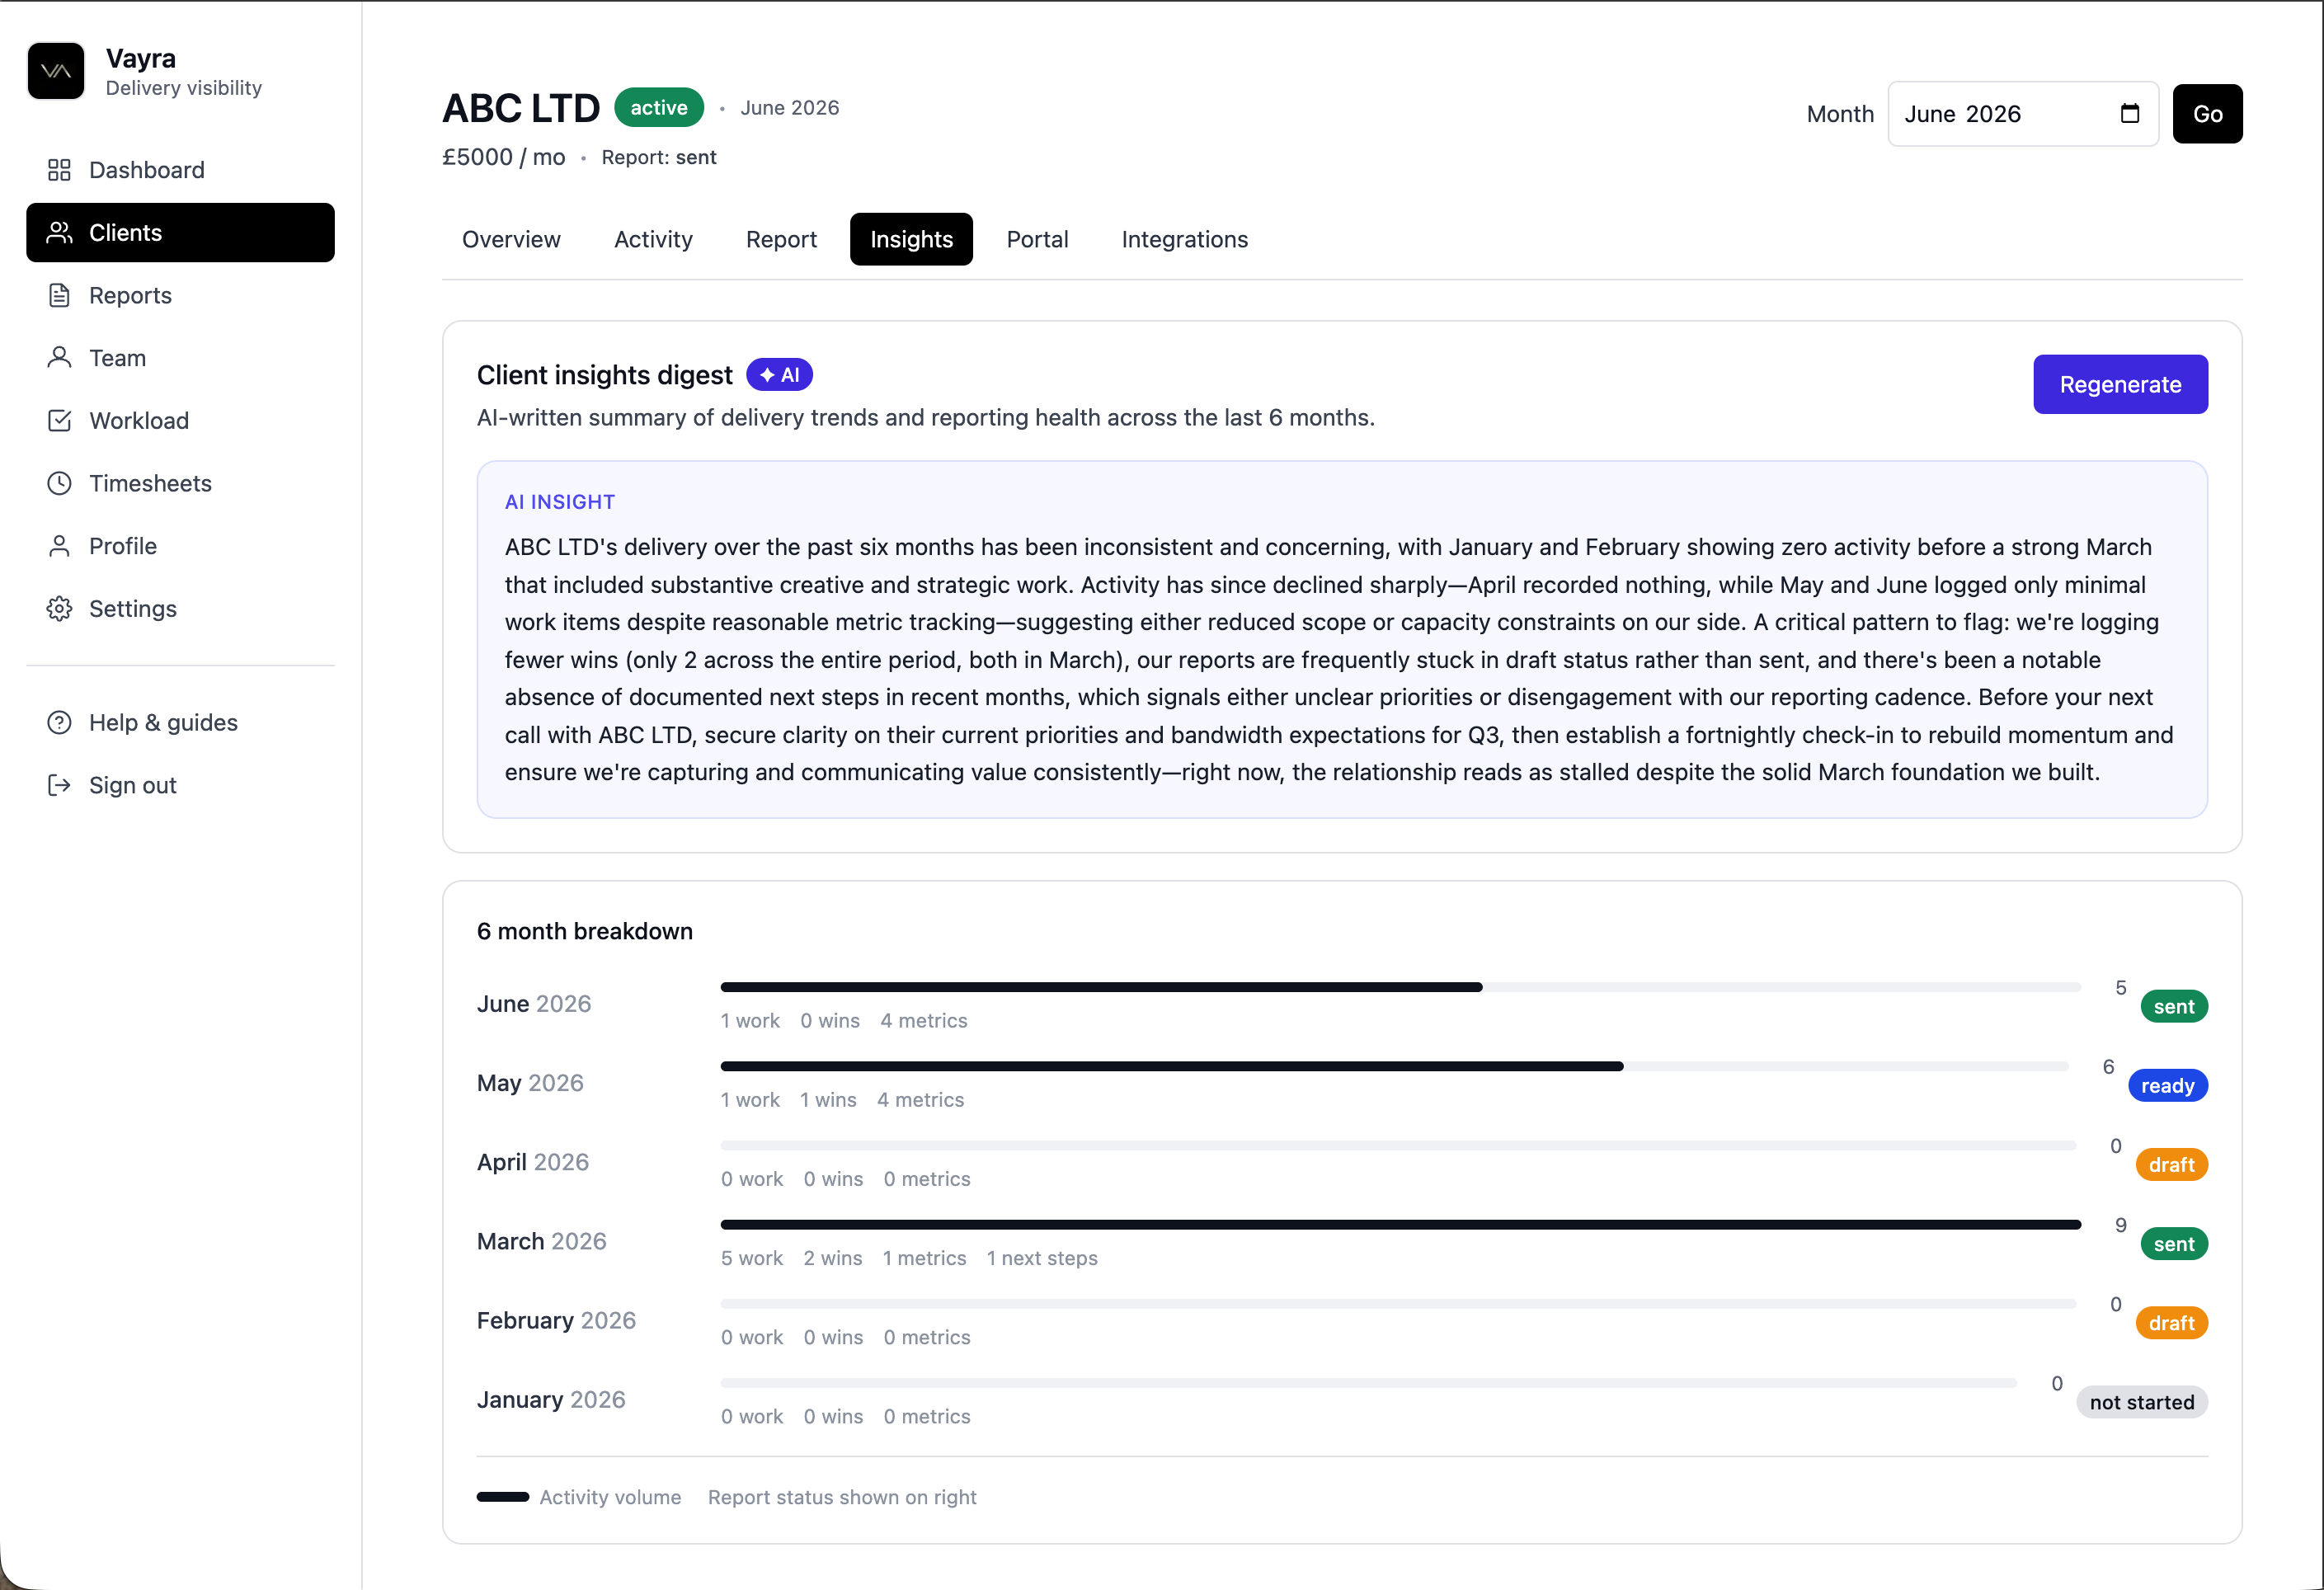Click the May 2026 activity bar
This screenshot has height=1590, width=2324.
1394,1066
